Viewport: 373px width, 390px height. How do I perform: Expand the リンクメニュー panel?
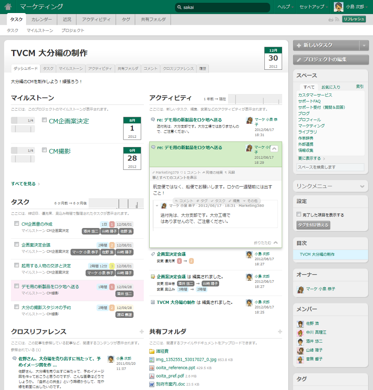click(361, 186)
